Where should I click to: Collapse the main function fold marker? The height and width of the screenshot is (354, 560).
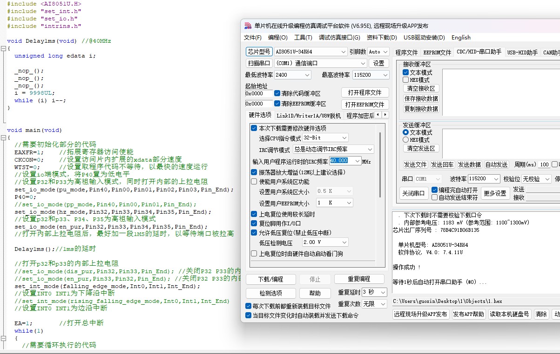(3, 138)
